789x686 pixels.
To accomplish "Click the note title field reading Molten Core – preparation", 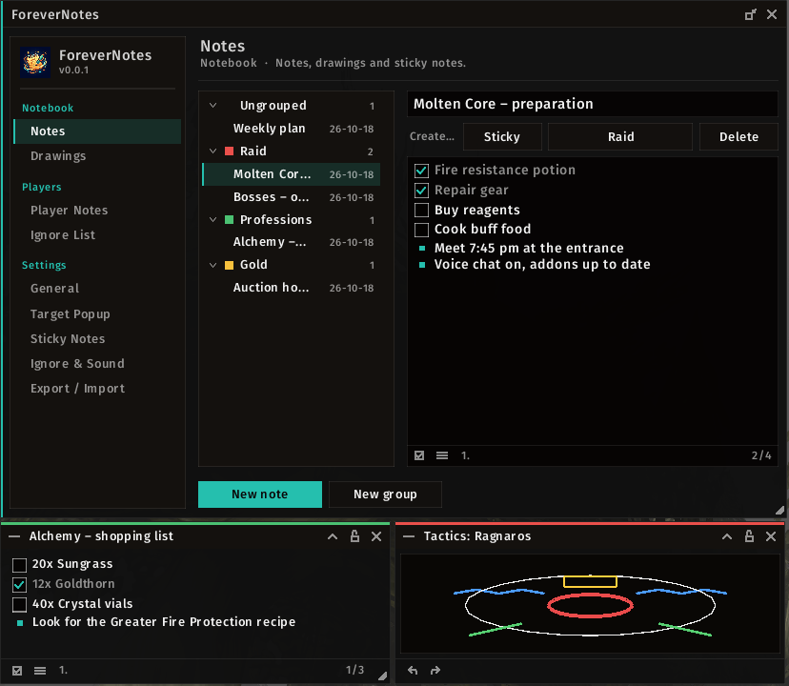I will click(593, 104).
